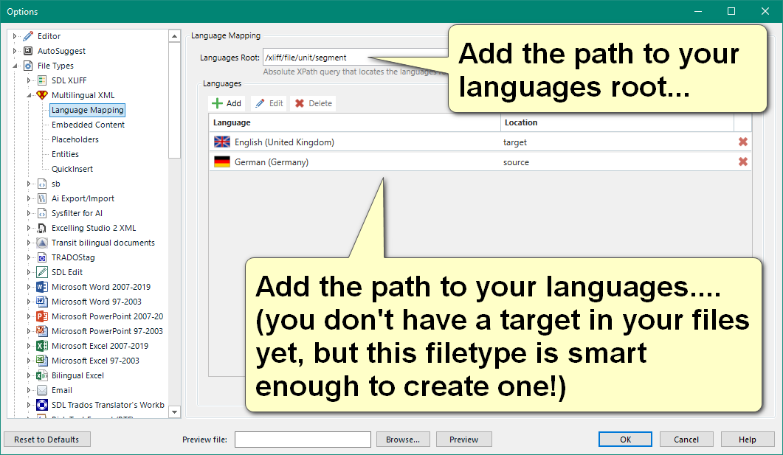The image size is (783, 455).
Task: Expand the SDL XLIFF node
Action: click(29, 80)
